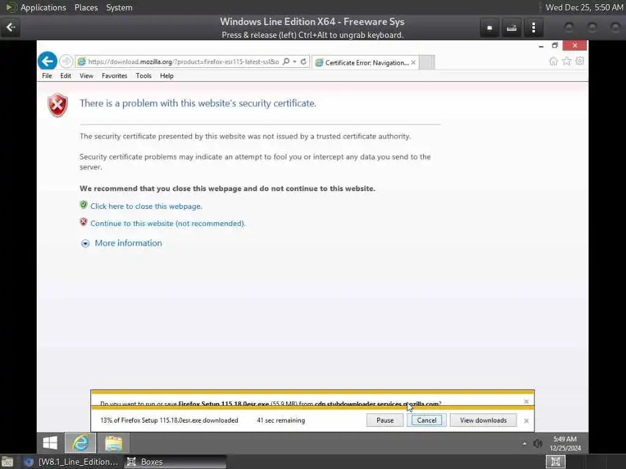Image resolution: width=626 pixels, height=469 pixels.
Task: Click the guest clock showing 5:49 AM
Action: pos(565,443)
